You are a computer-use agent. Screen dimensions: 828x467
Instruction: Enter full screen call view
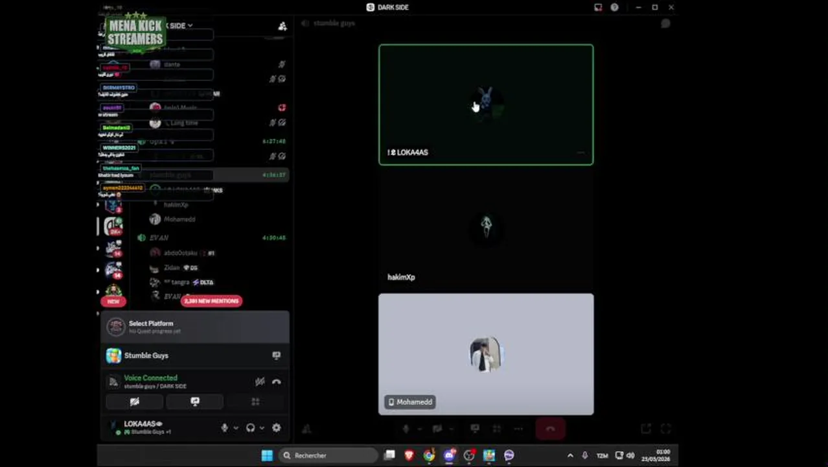[x=665, y=429]
